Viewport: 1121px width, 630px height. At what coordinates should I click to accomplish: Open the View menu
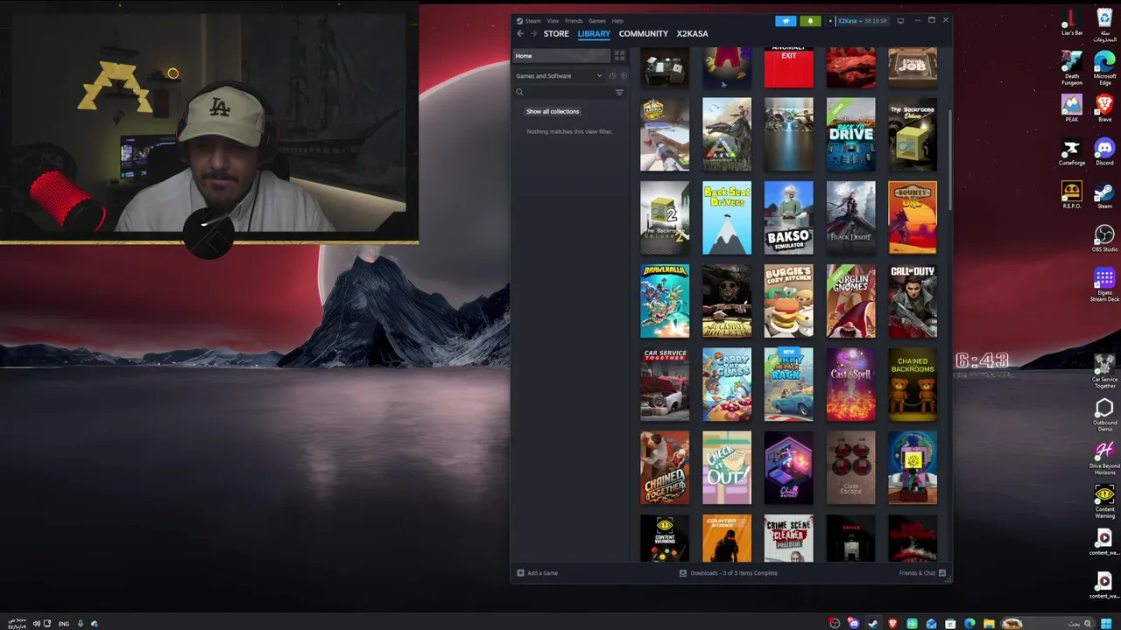point(553,21)
